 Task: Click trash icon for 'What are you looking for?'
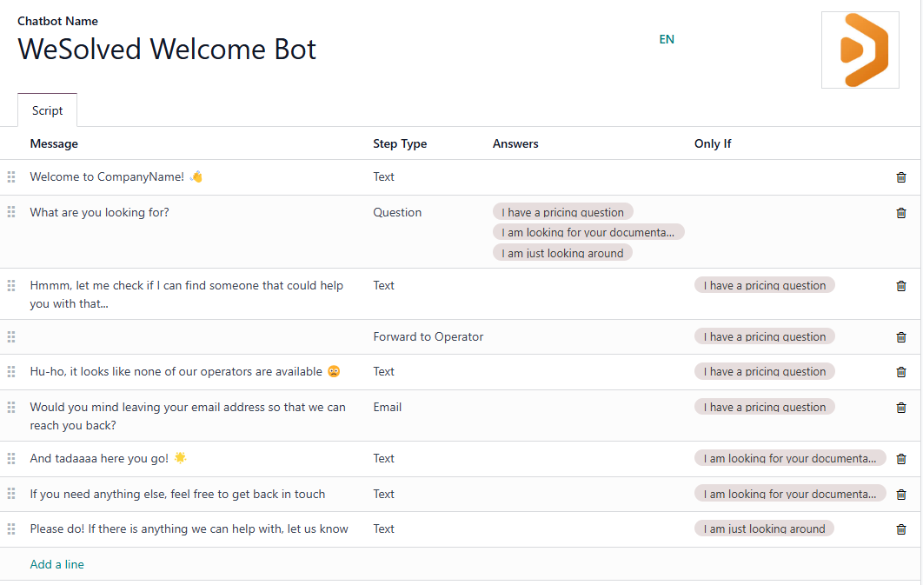[x=900, y=213]
